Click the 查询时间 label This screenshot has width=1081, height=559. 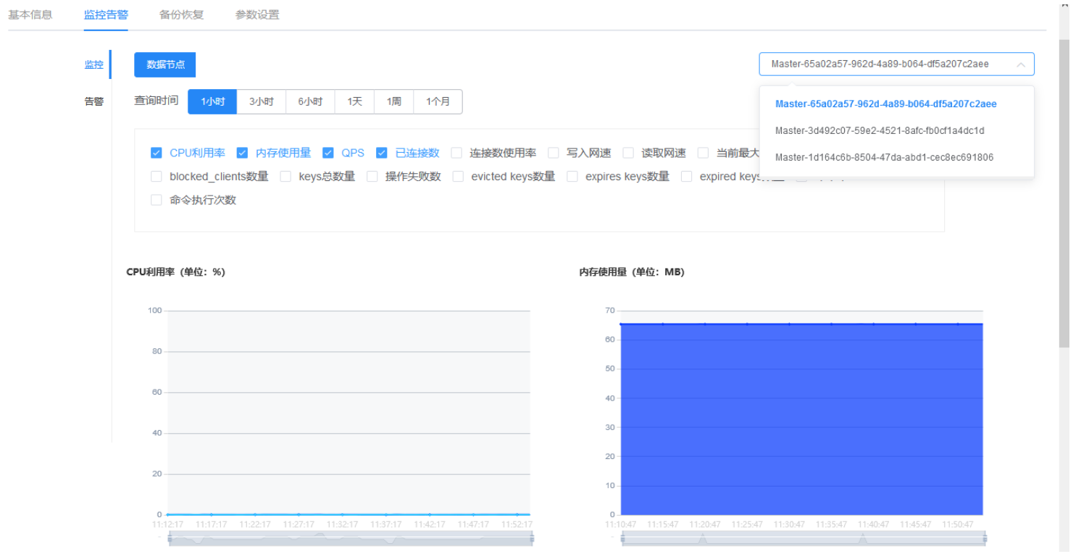click(x=156, y=101)
